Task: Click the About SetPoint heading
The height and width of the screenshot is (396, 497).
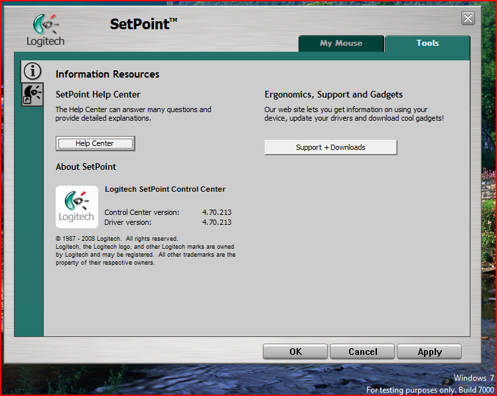Action: [x=86, y=166]
